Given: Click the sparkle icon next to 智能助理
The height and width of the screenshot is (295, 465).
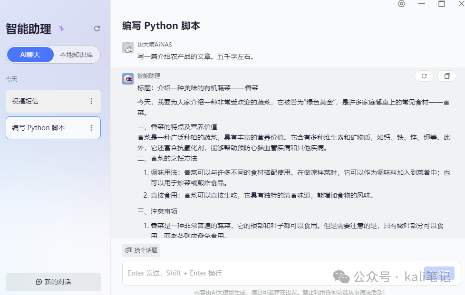Looking at the screenshot, I should click(x=61, y=29).
